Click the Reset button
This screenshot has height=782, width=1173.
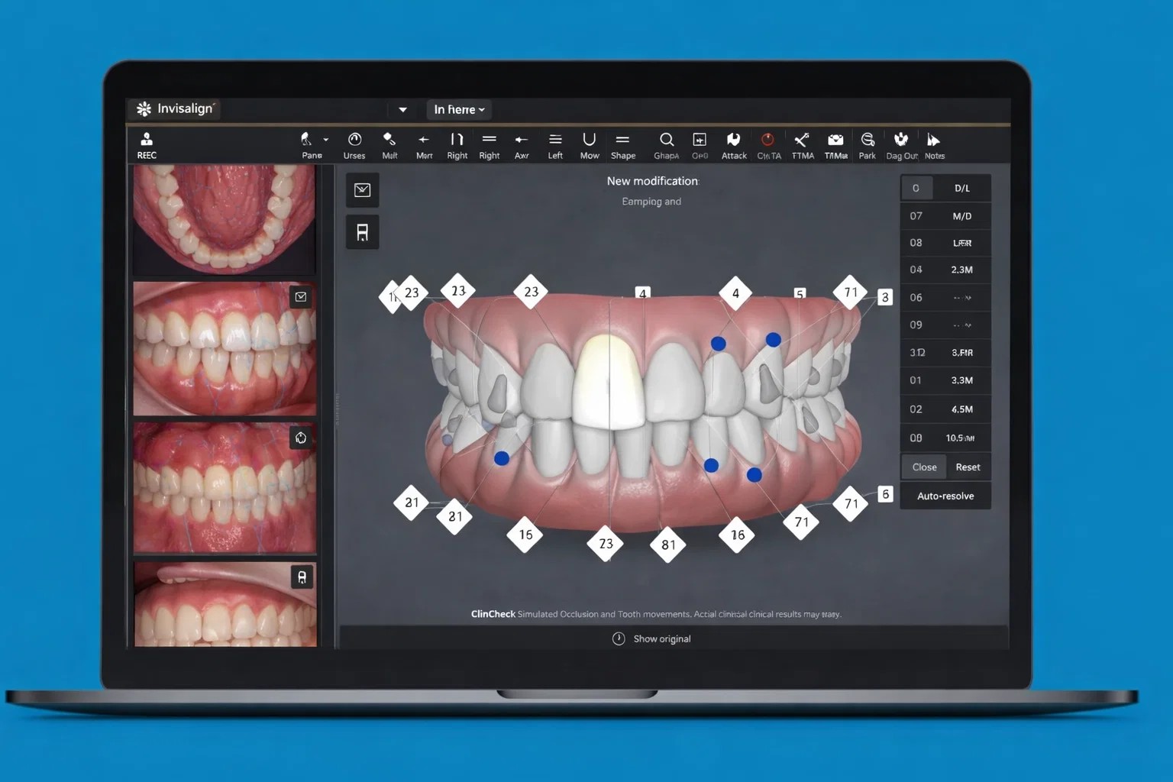point(968,467)
